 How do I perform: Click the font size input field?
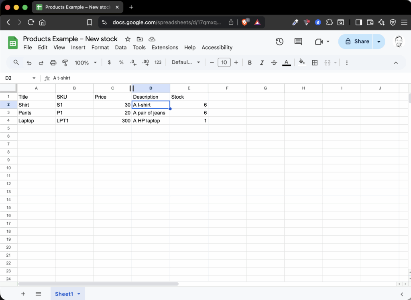coord(224,63)
